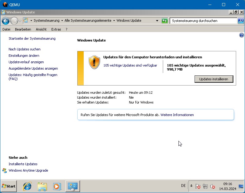Click Windows Update title bar icon
245x193 pixels.
3,12
